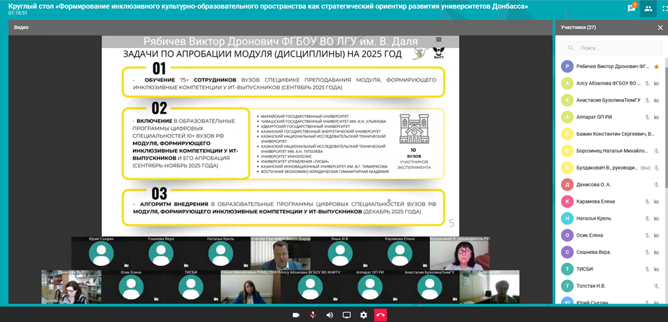668x322 pixels.
Task: Click muted mic icon for Наталья Крель
Action: [x=647, y=218]
